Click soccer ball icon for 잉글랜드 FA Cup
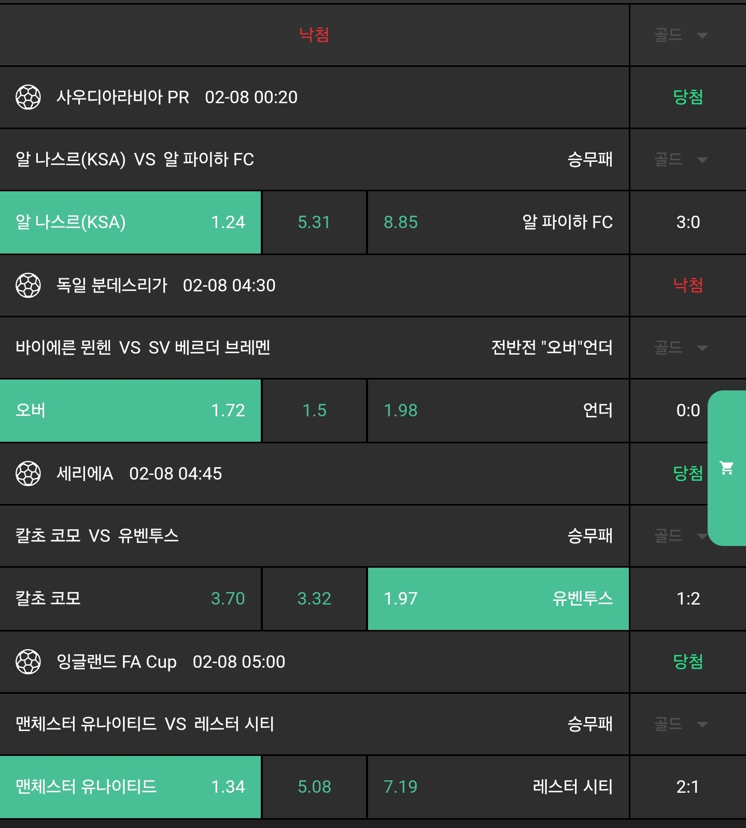Screen dimensions: 746x828 [28, 662]
